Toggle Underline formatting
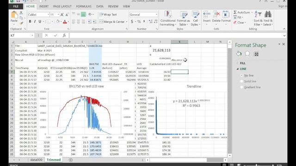Viewport: 296px width, 166px height. [x=40, y=22]
